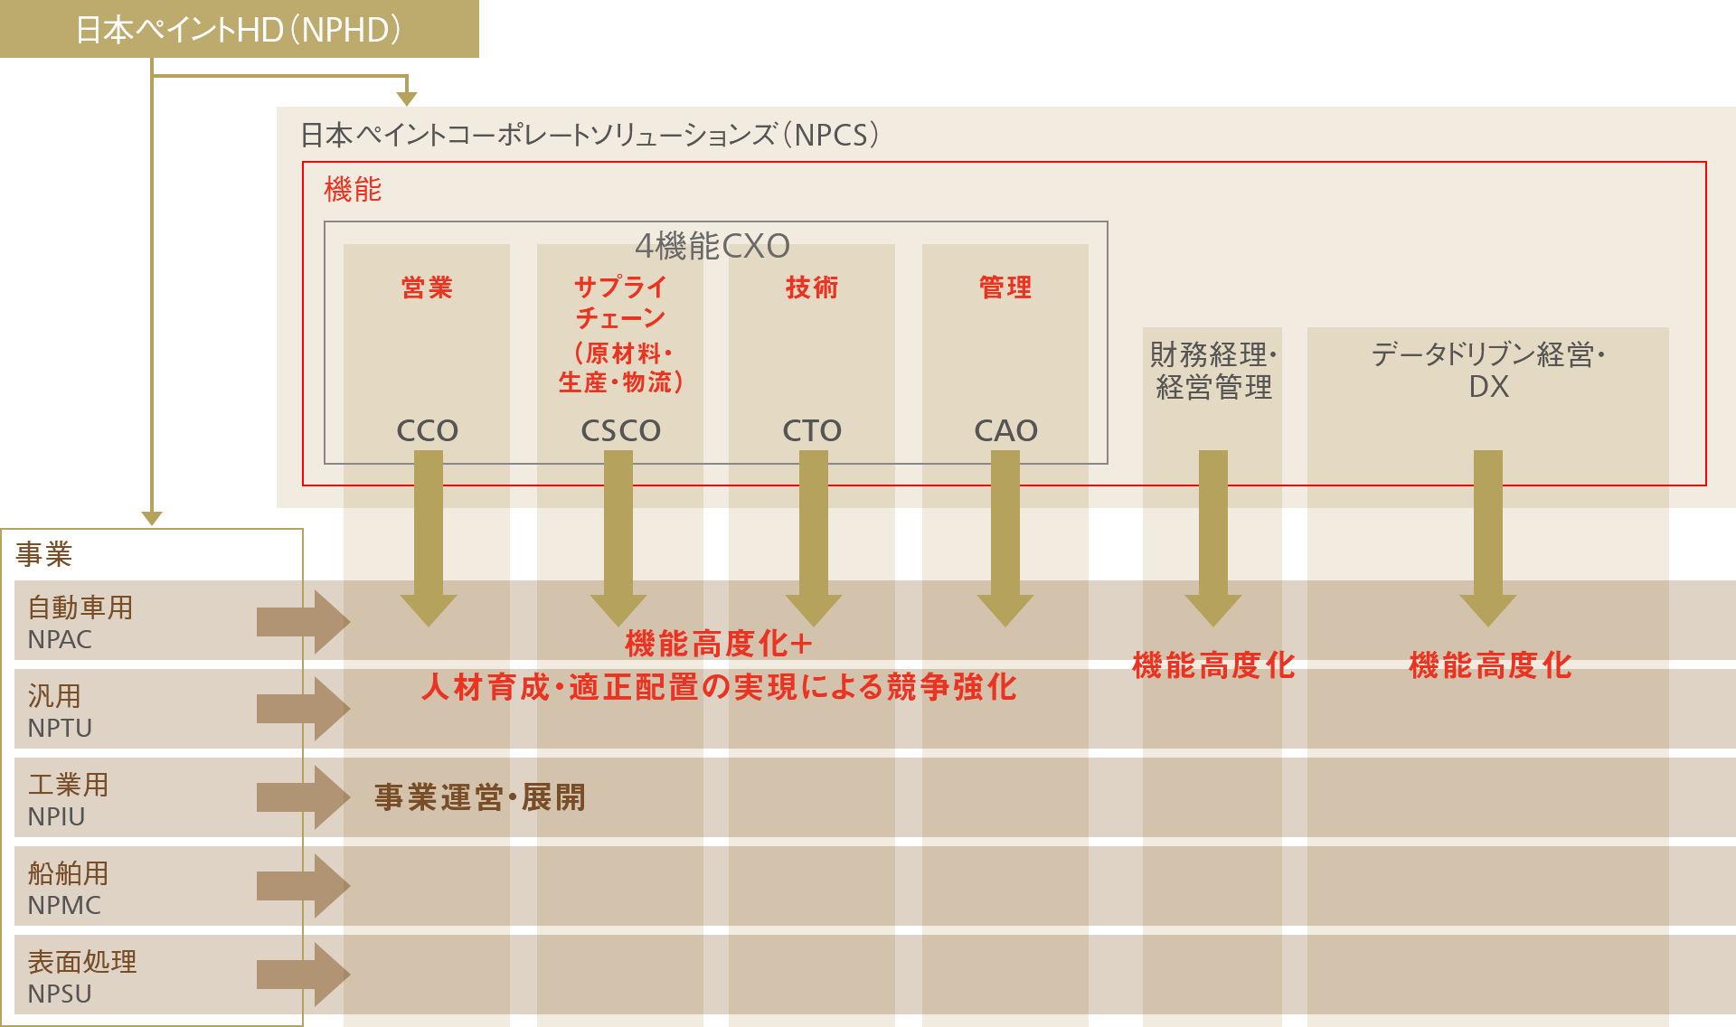Click the right arrow beside 船舶用 NPMC
The height and width of the screenshot is (1027, 1736).
303,886
